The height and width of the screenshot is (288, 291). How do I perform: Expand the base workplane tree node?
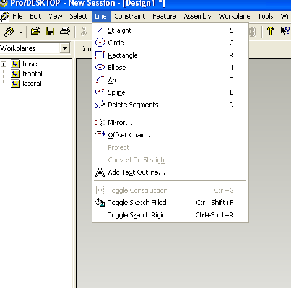(x=3, y=64)
